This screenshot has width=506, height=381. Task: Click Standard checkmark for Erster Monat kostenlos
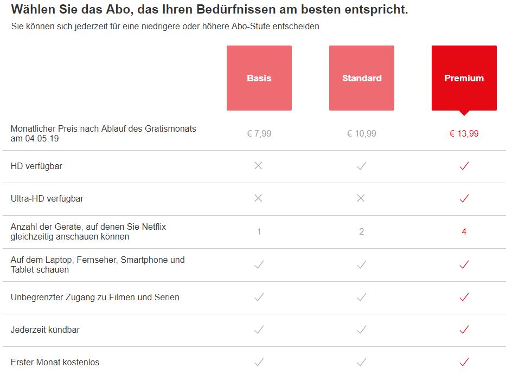click(361, 362)
